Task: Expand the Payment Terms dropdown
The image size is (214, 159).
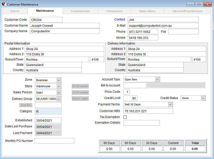Action: click(170, 104)
